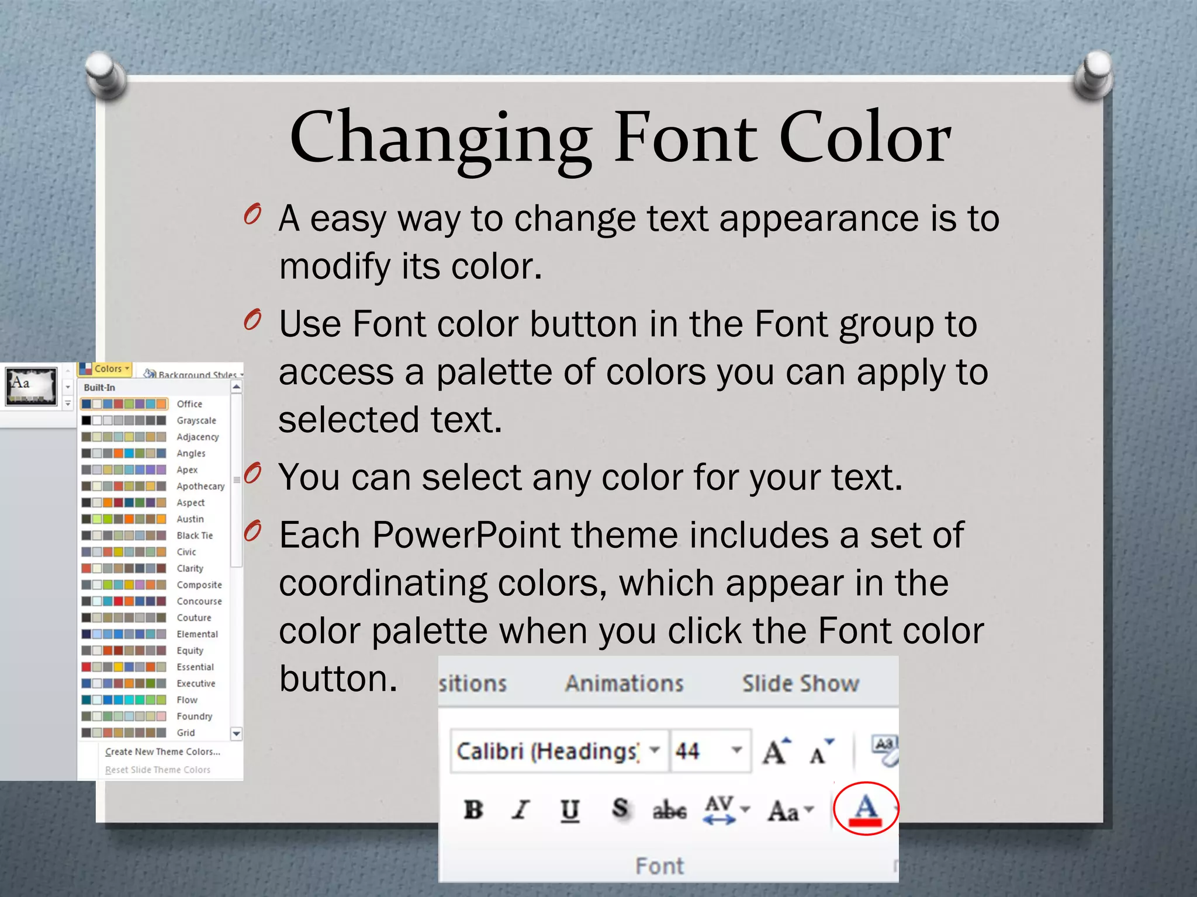
Task: Toggle Italic text formatting
Action: click(x=520, y=810)
